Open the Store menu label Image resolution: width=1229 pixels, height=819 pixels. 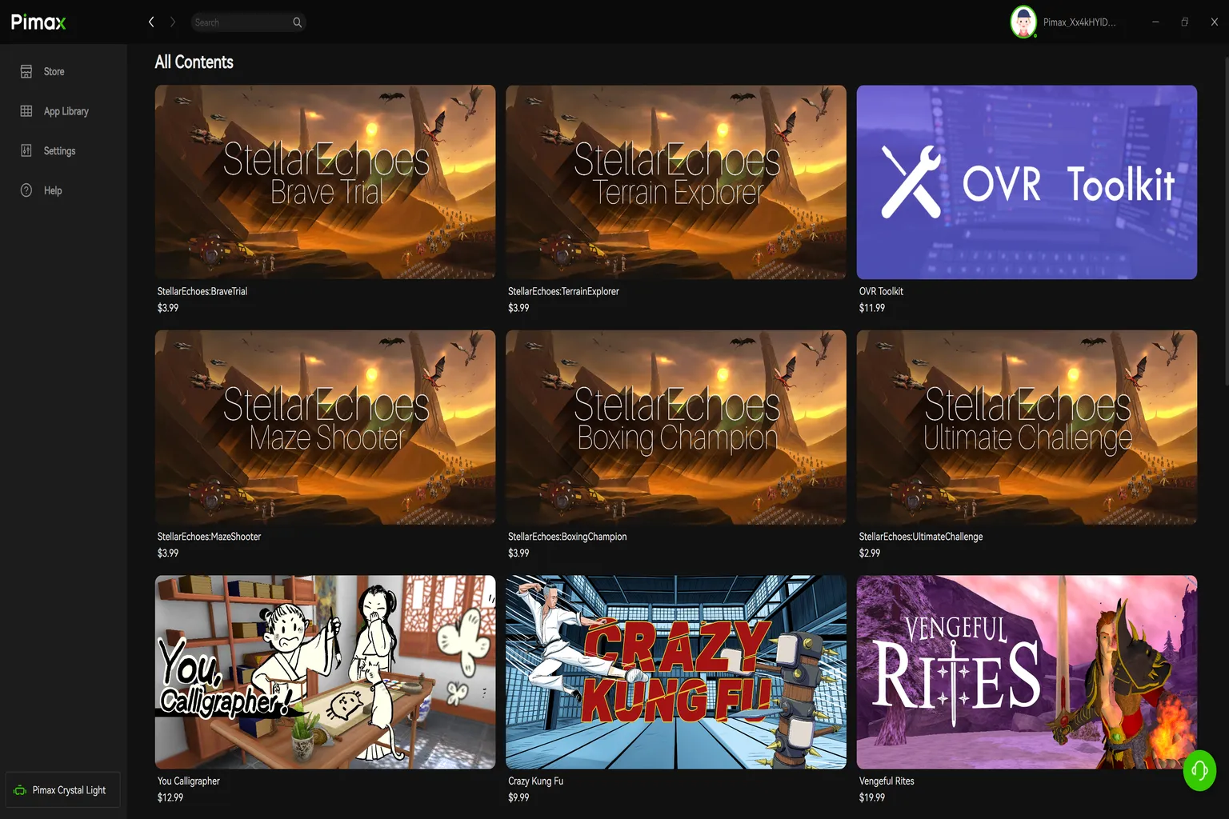click(x=54, y=71)
